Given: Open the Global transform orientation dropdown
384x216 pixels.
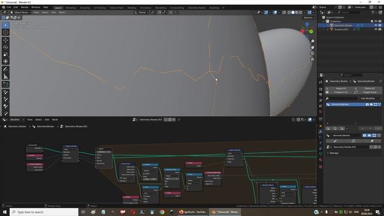Looking at the screenshot, I should 141,13.
